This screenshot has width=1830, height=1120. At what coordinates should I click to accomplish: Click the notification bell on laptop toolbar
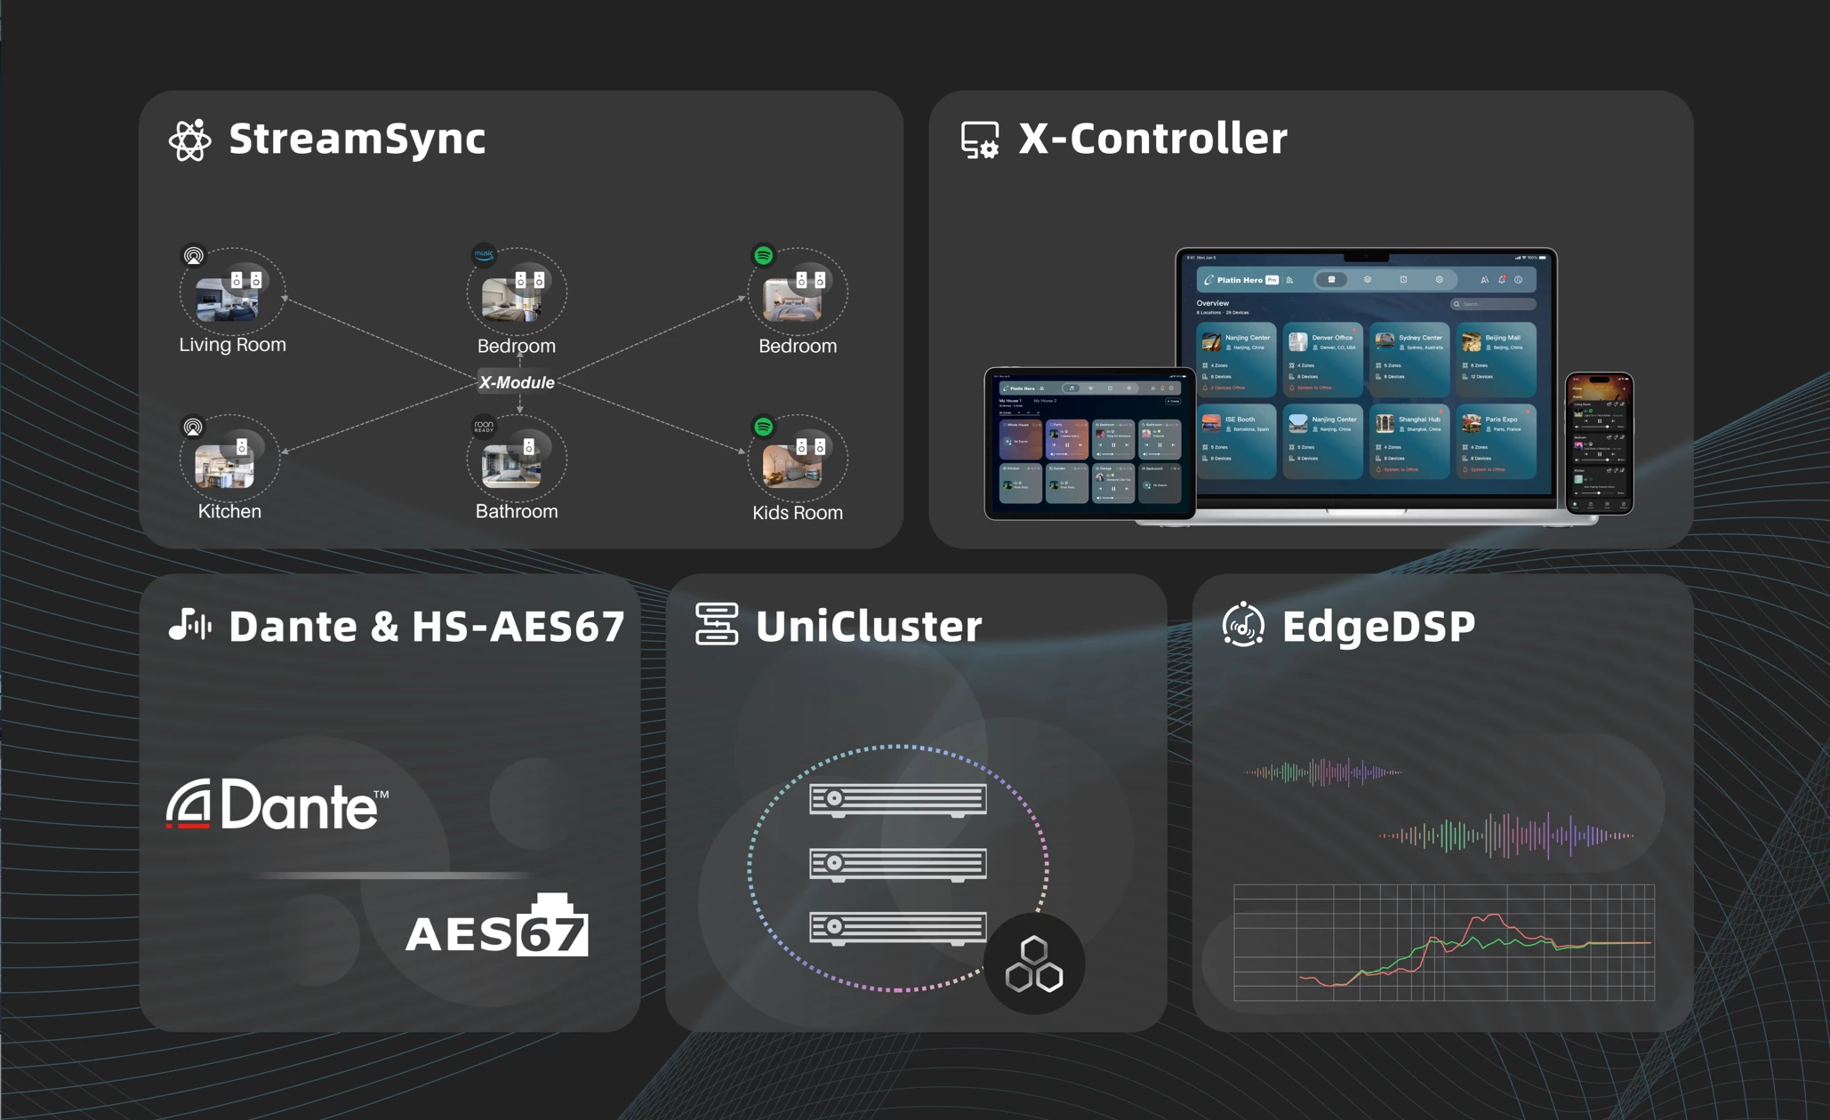click(1502, 280)
